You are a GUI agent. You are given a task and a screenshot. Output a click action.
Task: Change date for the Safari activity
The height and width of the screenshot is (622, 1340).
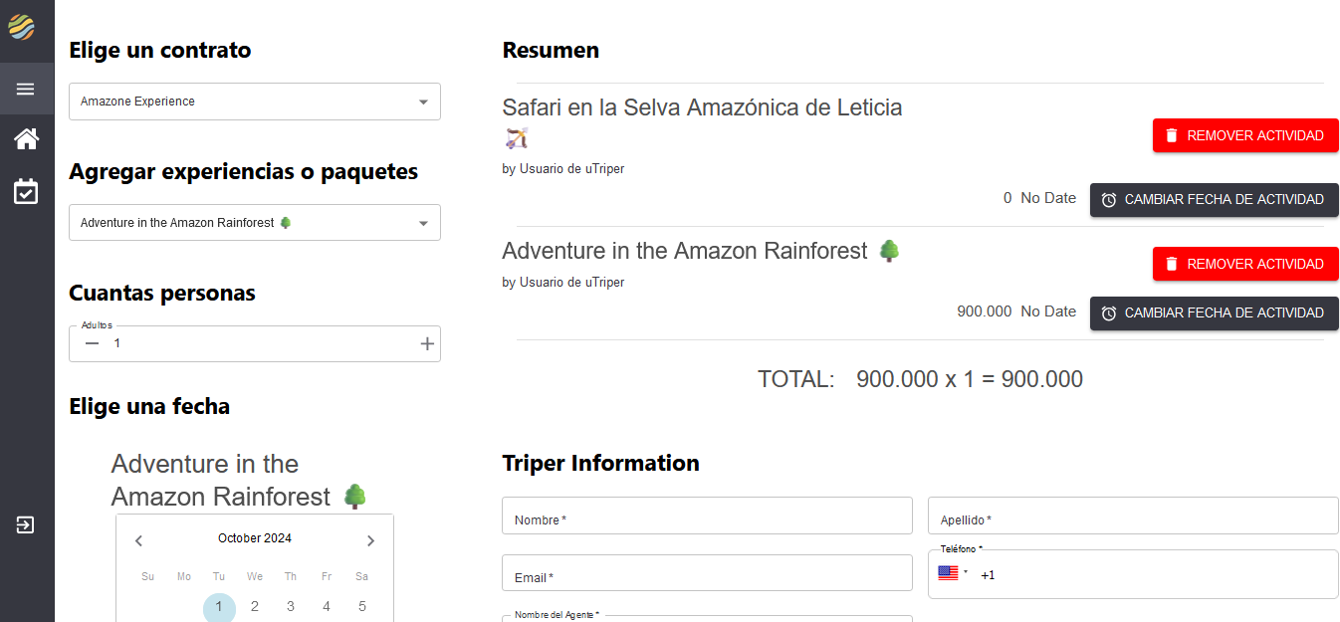click(1214, 200)
